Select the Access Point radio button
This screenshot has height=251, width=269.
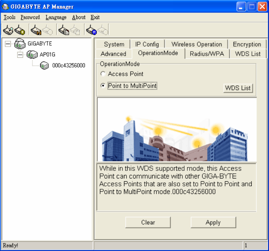tap(103, 74)
